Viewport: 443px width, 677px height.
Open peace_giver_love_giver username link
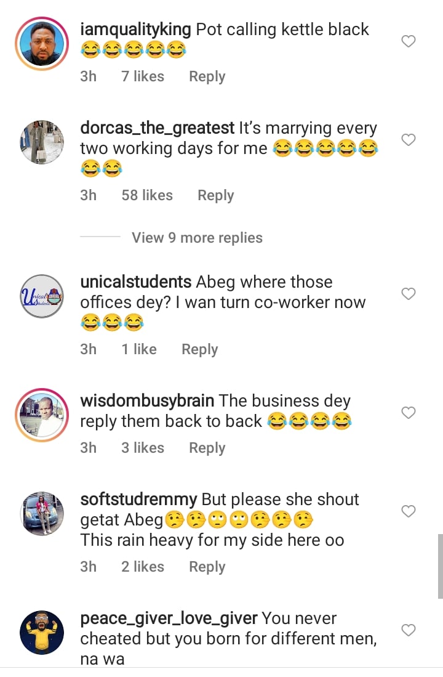(x=171, y=618)
